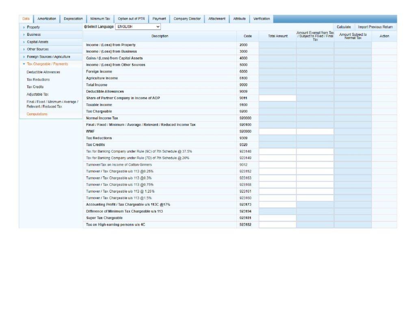
Task: Click Total Amount field for WWF
Action: (277, 131)
